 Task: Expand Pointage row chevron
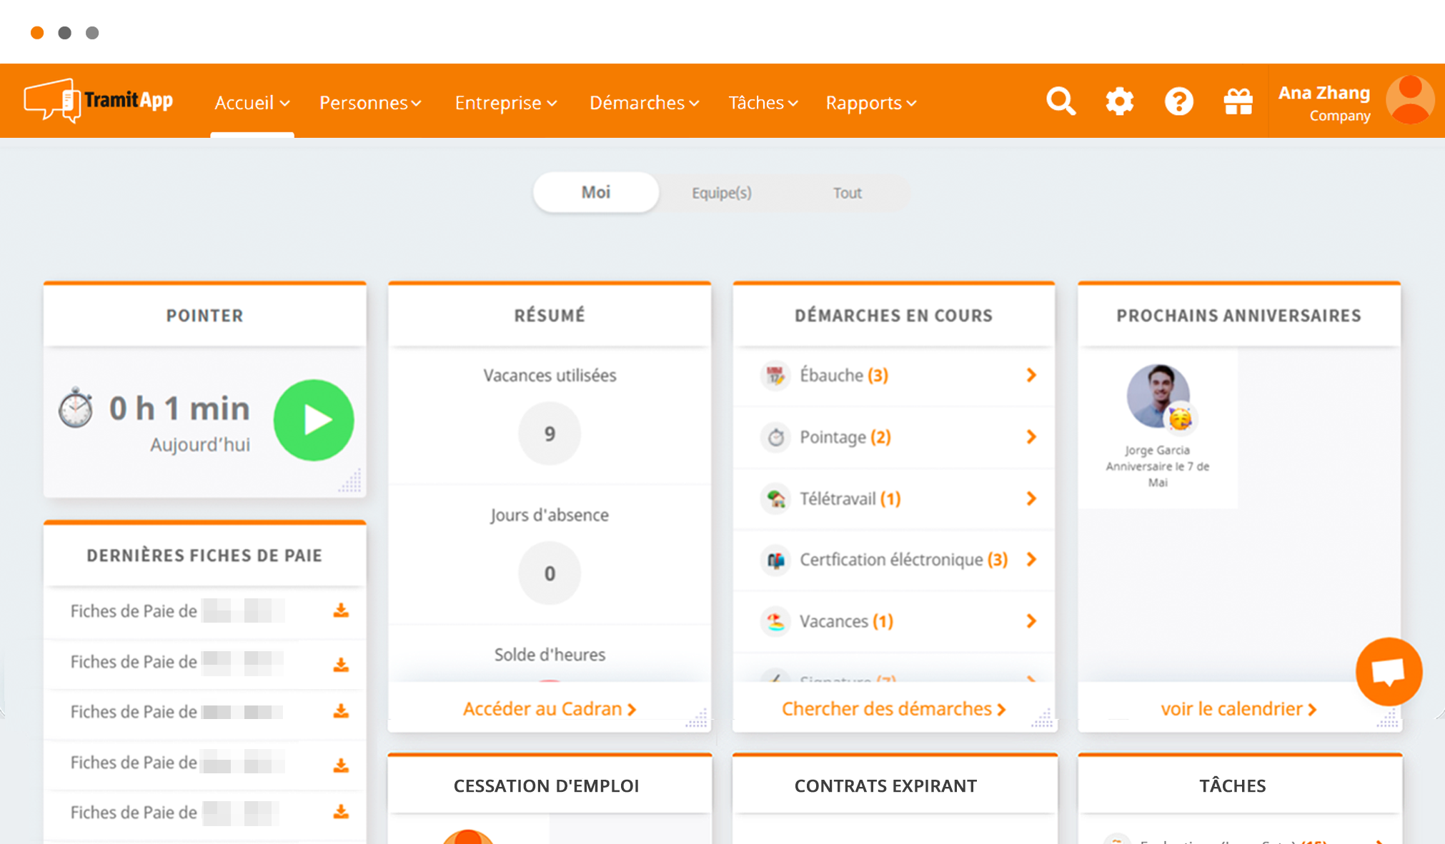click(x=1031, y=437)
